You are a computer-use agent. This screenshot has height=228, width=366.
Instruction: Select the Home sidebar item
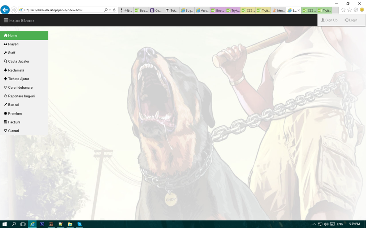24,36
